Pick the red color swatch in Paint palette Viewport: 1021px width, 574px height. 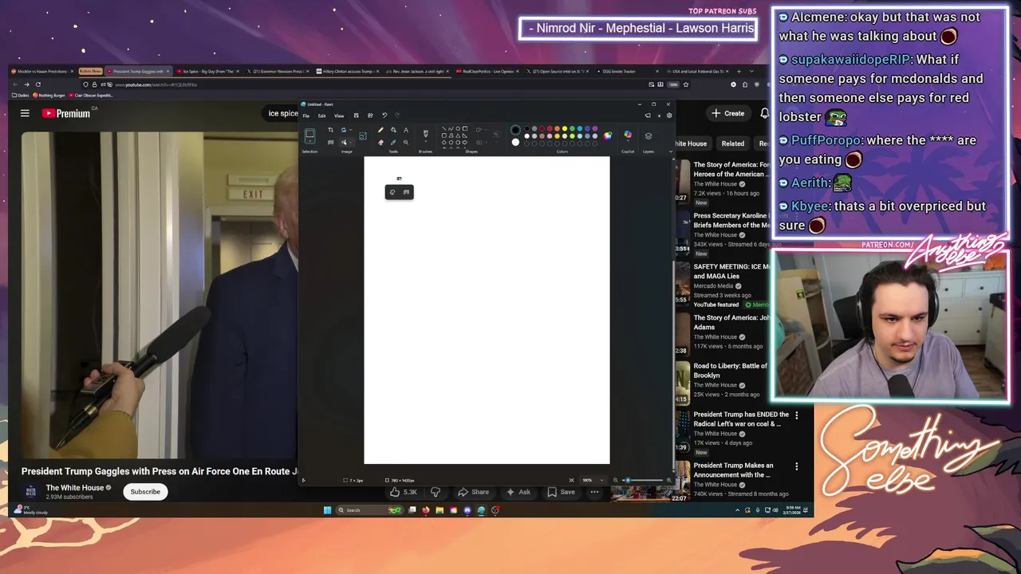click(550, 128)
